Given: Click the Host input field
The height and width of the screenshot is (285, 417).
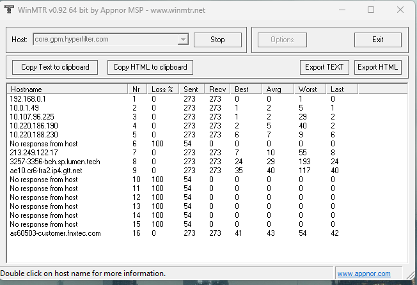Looking at the screenshot, I should click(106, 40).
